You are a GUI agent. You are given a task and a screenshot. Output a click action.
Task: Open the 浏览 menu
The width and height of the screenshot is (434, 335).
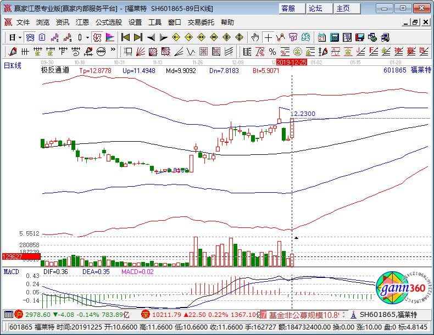tap(43, 22)
